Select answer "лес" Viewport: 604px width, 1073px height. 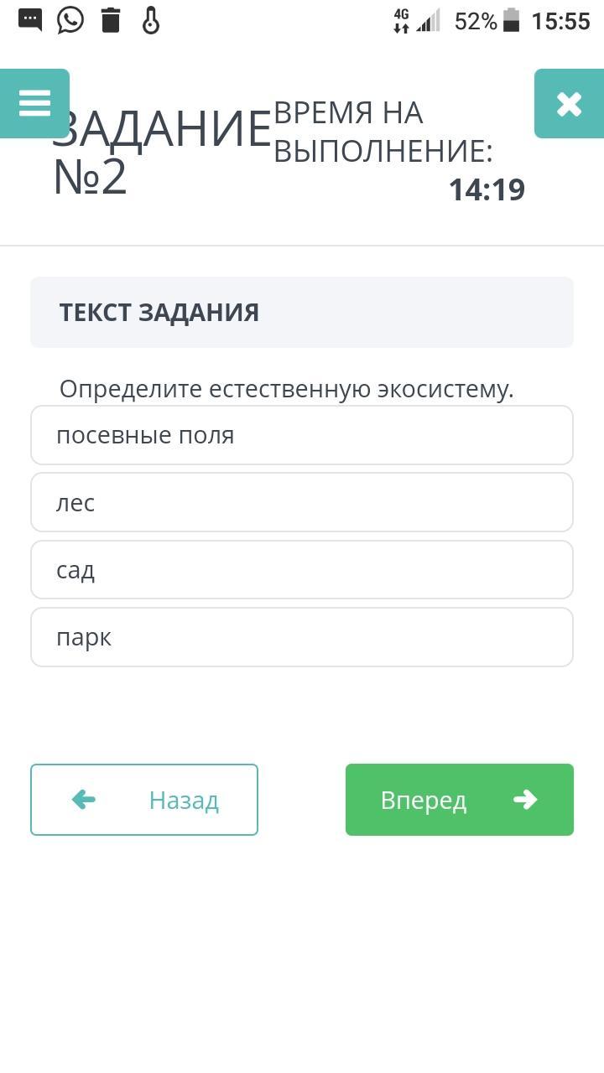[x=302, y=502]
